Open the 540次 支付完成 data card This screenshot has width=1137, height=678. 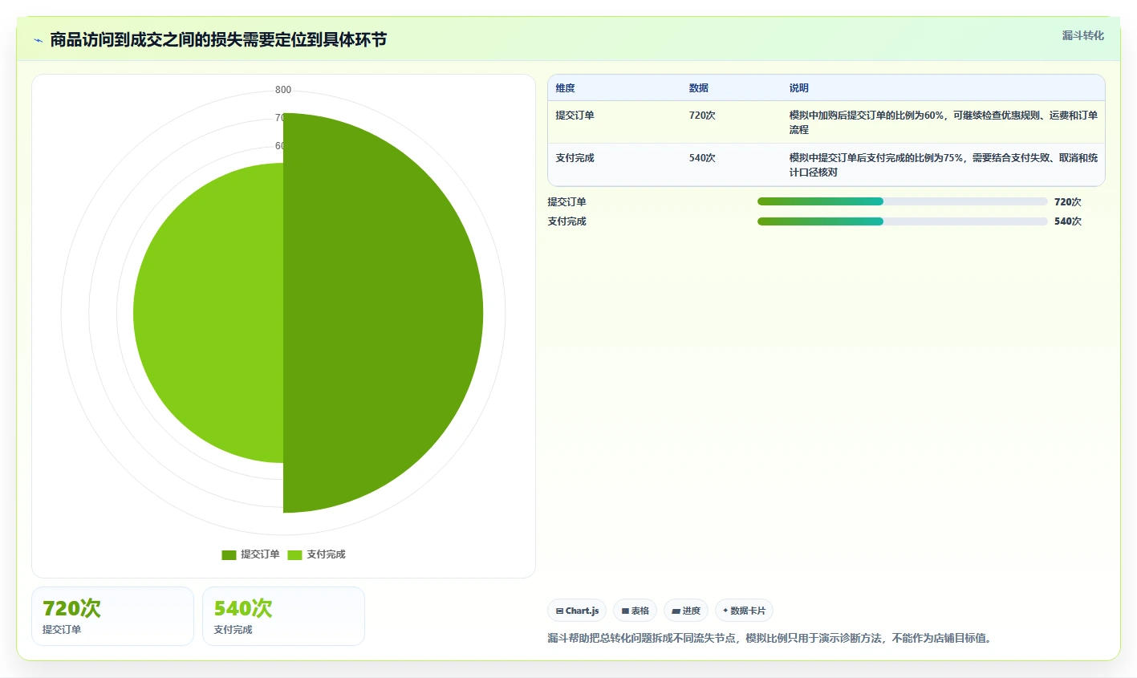click(283, 616)
